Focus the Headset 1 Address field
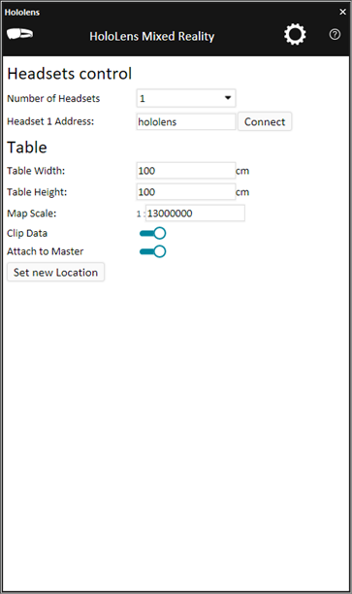The height and width of the screenshot is (594, 352). 186,122
